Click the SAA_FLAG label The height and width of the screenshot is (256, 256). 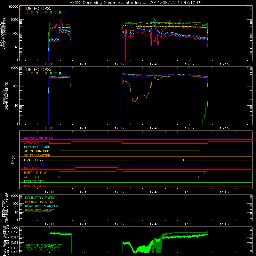31,168
